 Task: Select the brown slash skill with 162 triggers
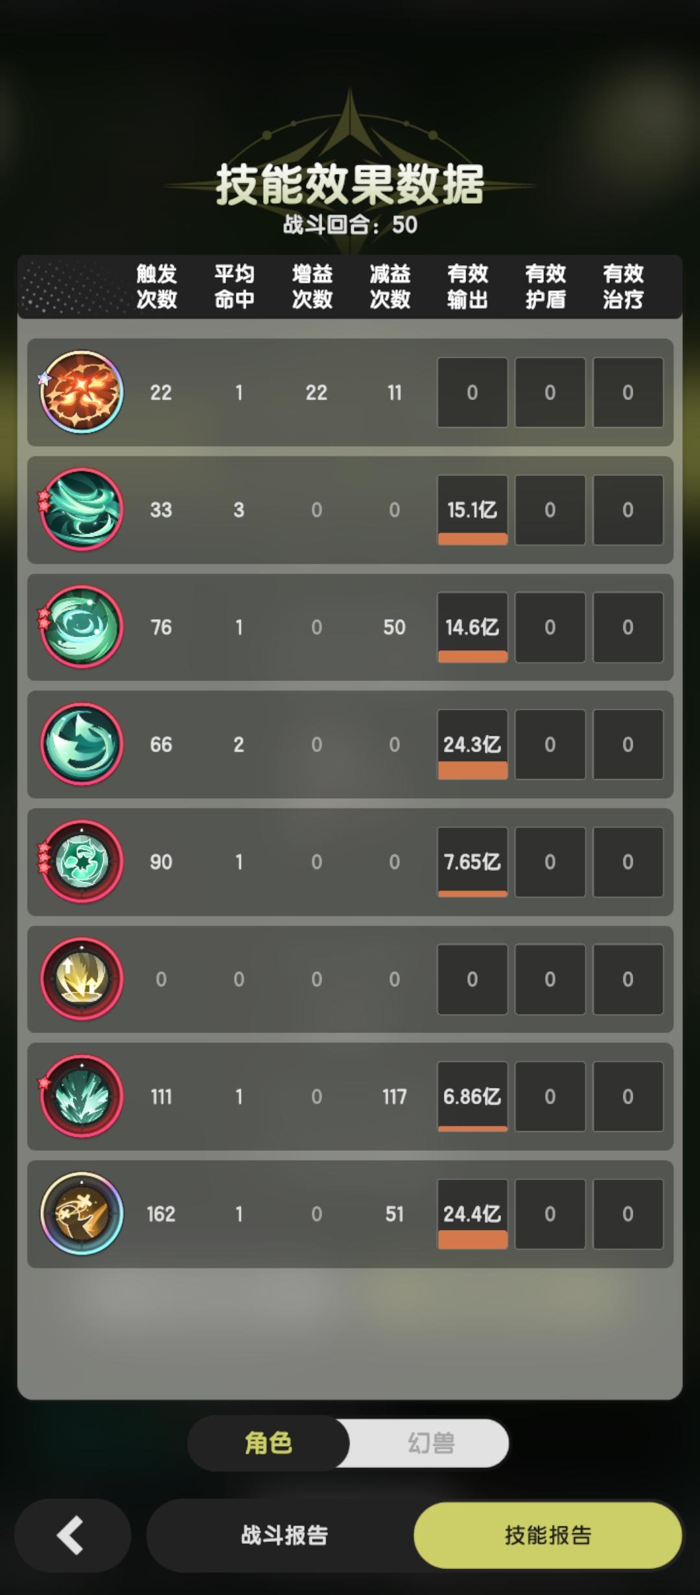point(82,1214)
